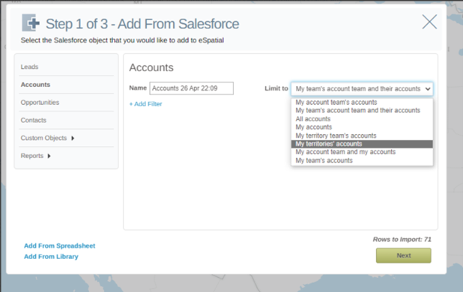This screenshot has height=292, width=463.
Task: Open Add From Library link
Action: (51, 257)
